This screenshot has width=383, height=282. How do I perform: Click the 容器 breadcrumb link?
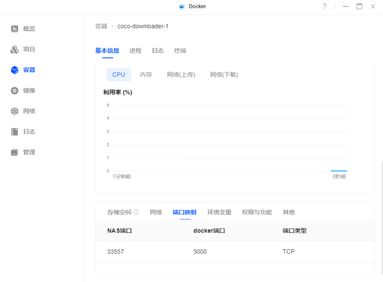(101, 26)
